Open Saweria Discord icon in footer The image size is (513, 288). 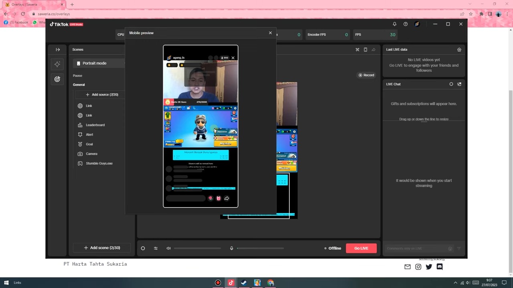coord(440,267)
